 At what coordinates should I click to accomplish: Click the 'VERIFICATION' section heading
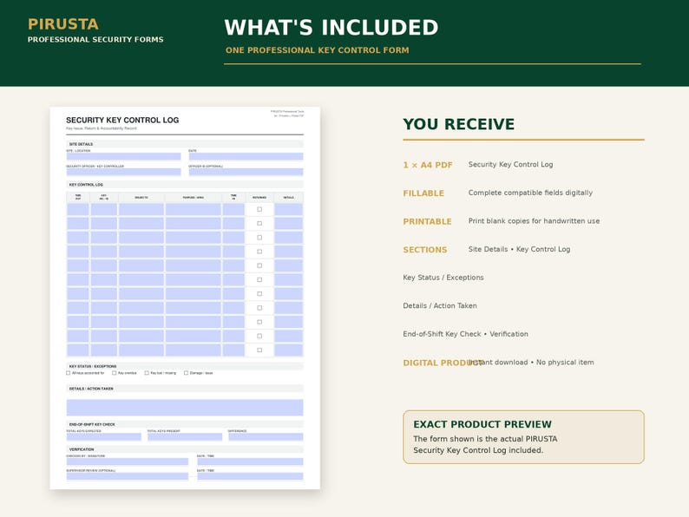[82, 449]
